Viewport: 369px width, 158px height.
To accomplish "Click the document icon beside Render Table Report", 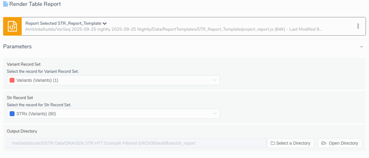I will tap(5, 4).
